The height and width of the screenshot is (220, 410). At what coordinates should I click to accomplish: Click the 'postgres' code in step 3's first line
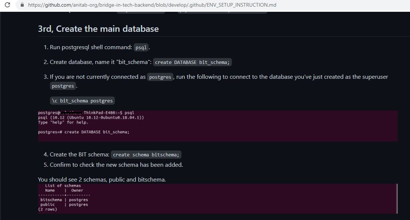pos(160,77)
